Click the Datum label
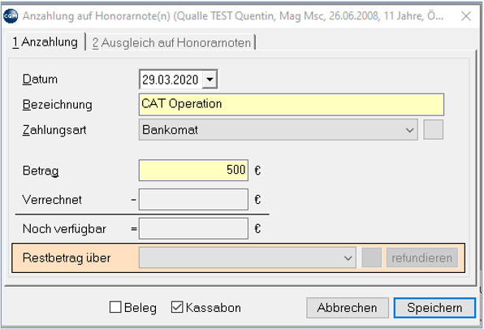 40,80
